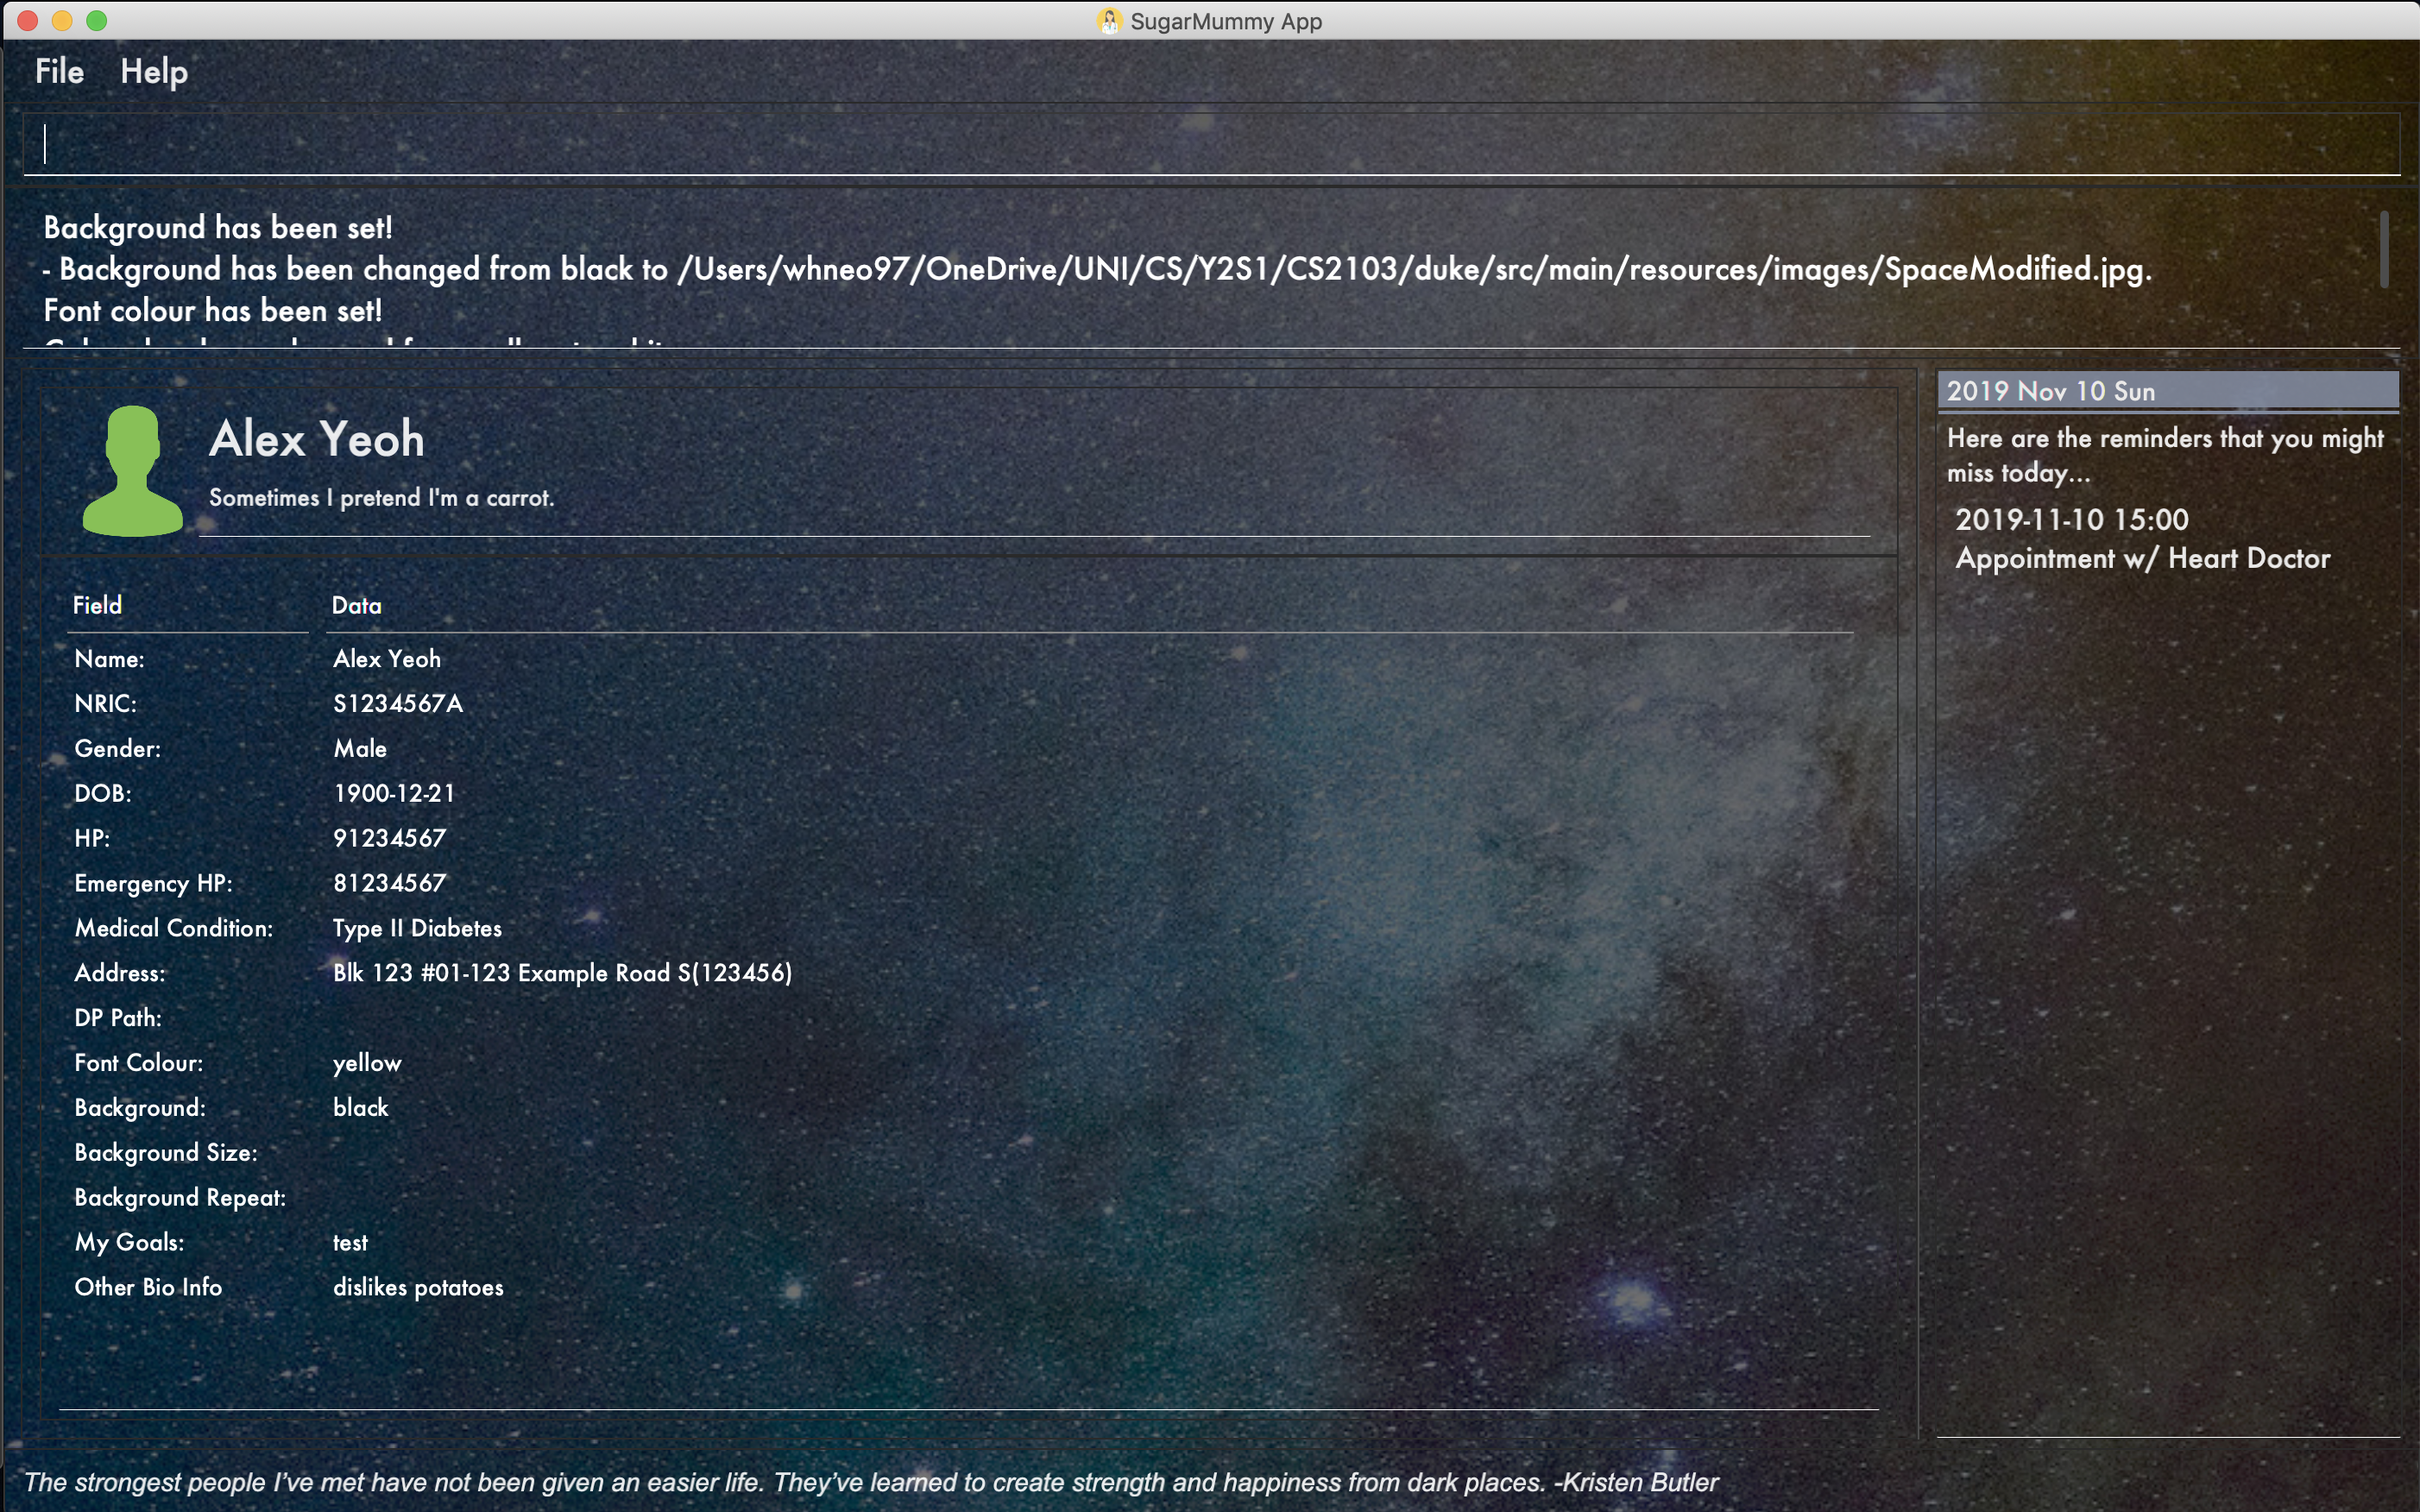This screenshot has width=2420, height=1512.
Task: Select the dislikes potatoes bio info
Action: (x=418, y=1288)
